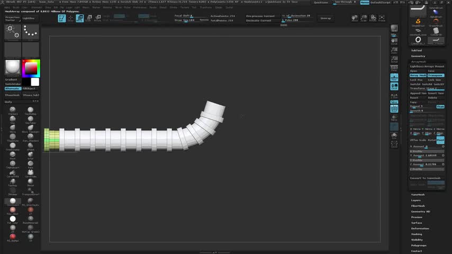Toggle Local symmetry icon
This screenshot has width=452, height=254.
tap(394, 86)
